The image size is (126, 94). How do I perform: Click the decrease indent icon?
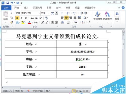pyautogui.click(x=82, y=13)
